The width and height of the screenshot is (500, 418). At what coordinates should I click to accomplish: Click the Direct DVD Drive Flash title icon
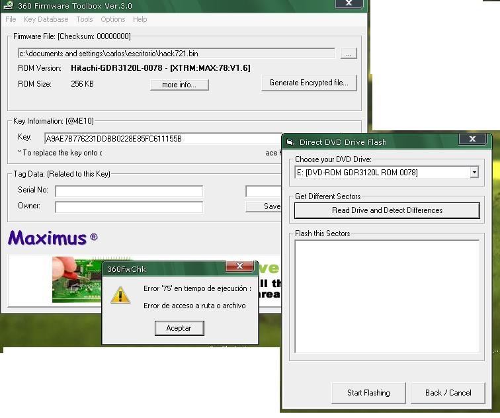coord(290,142)
